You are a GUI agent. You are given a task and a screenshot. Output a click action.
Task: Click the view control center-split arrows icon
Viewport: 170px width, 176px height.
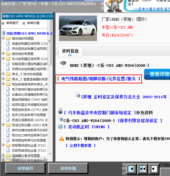click(x=143, y=169)
